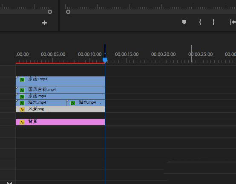
Task: Click fx badge on 水流1.mp4 clip
Action: [x=22, y=80]
